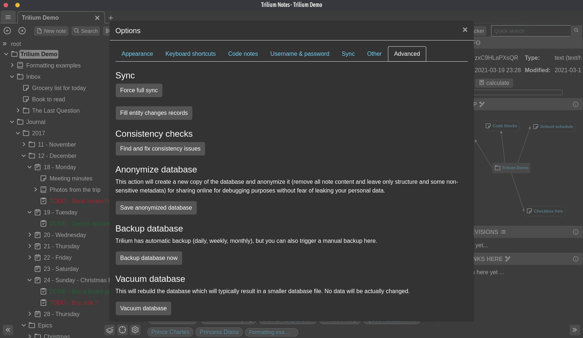Click Vacuum database button
583x338 pixels.
[143, 308]
